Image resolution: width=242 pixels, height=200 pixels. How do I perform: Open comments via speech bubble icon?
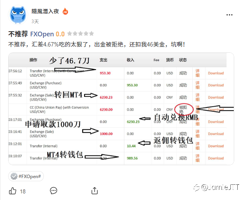(54, 191)
